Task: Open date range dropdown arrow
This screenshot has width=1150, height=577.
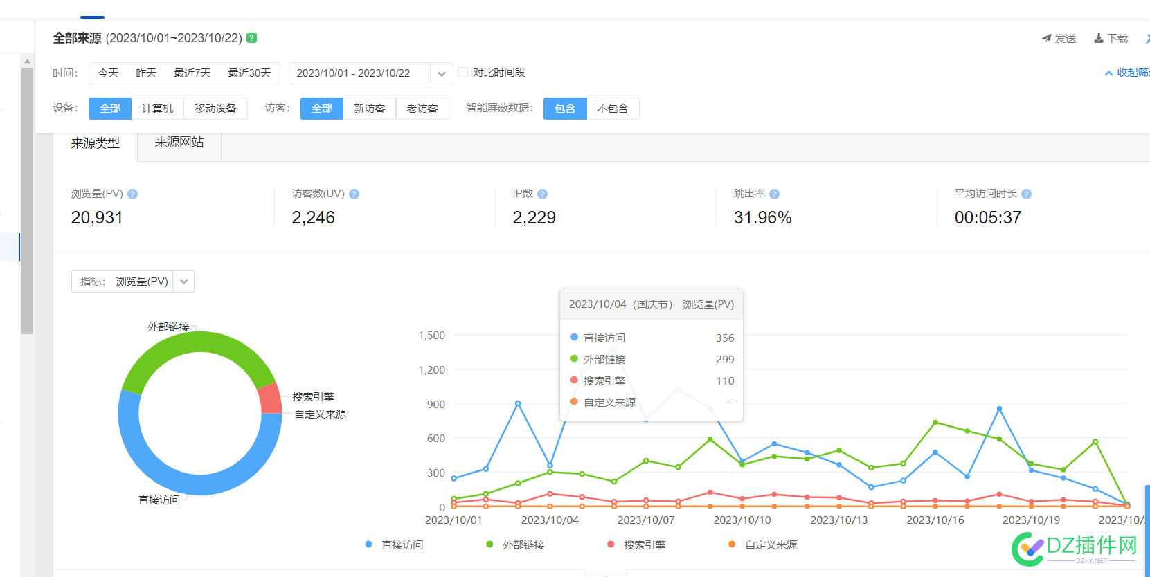Action: pyautogui.click(x=442, y=73)
